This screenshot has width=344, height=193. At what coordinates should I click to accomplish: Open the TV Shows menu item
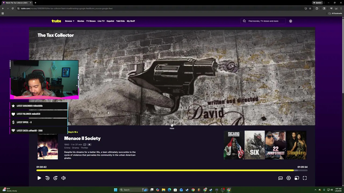[91, 21]
